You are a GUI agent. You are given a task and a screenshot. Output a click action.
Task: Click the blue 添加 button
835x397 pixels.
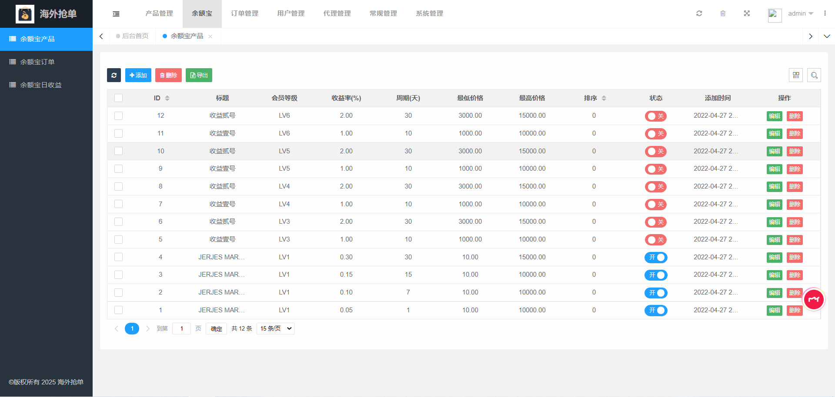tap(138, 75)
